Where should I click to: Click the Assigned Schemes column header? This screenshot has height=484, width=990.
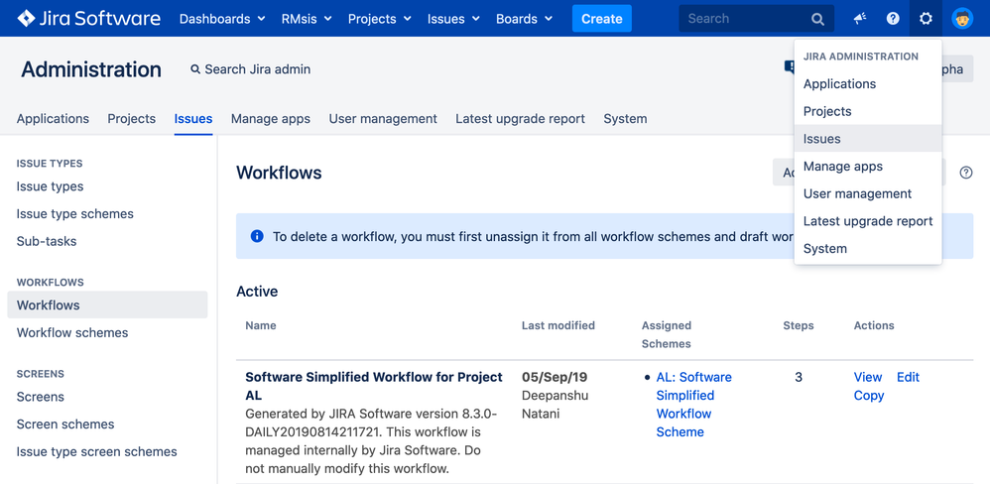[x=666, y=334]
